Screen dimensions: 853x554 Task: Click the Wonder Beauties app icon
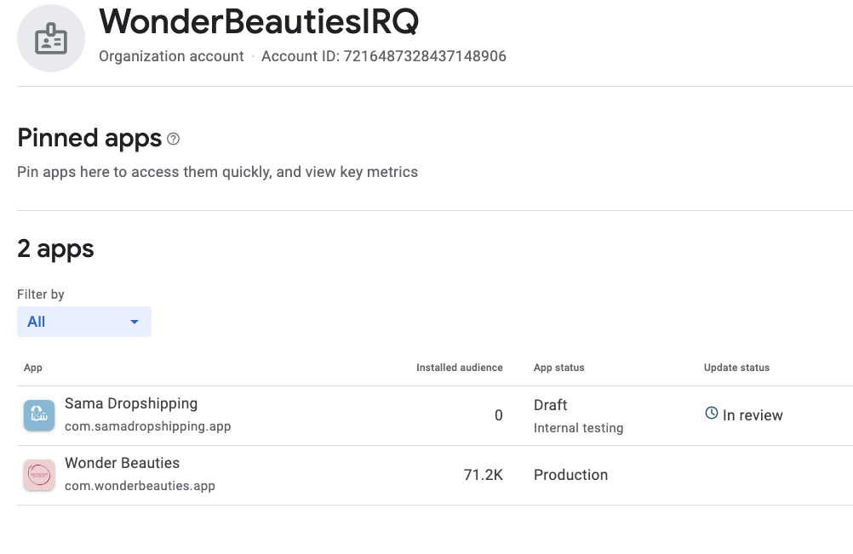point(39,475)
